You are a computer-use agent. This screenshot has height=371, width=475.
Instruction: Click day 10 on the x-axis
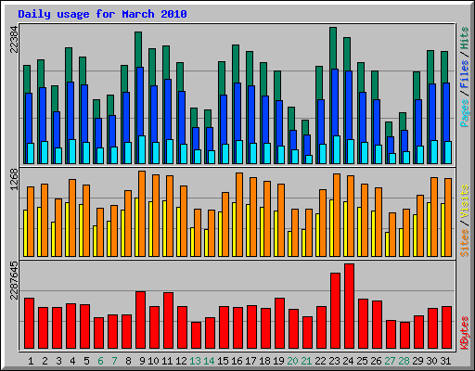tap(153, 361)
